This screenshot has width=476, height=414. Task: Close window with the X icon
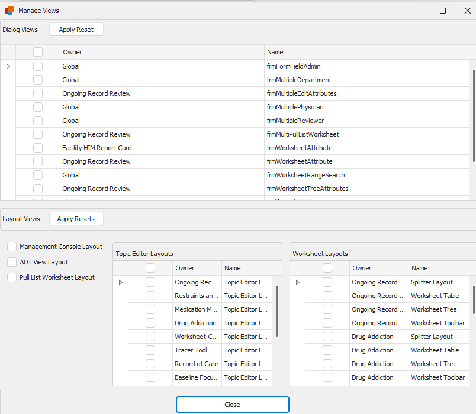(x=468, y=11)
